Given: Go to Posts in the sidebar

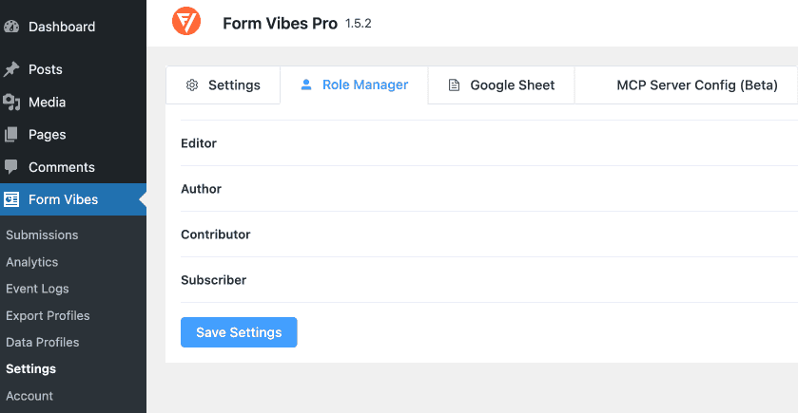Looking at the screenshot, I should click(73, 69).
